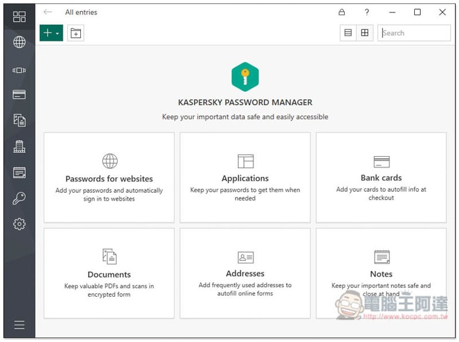Open the green Add entry dropdown

pos(51,33)
